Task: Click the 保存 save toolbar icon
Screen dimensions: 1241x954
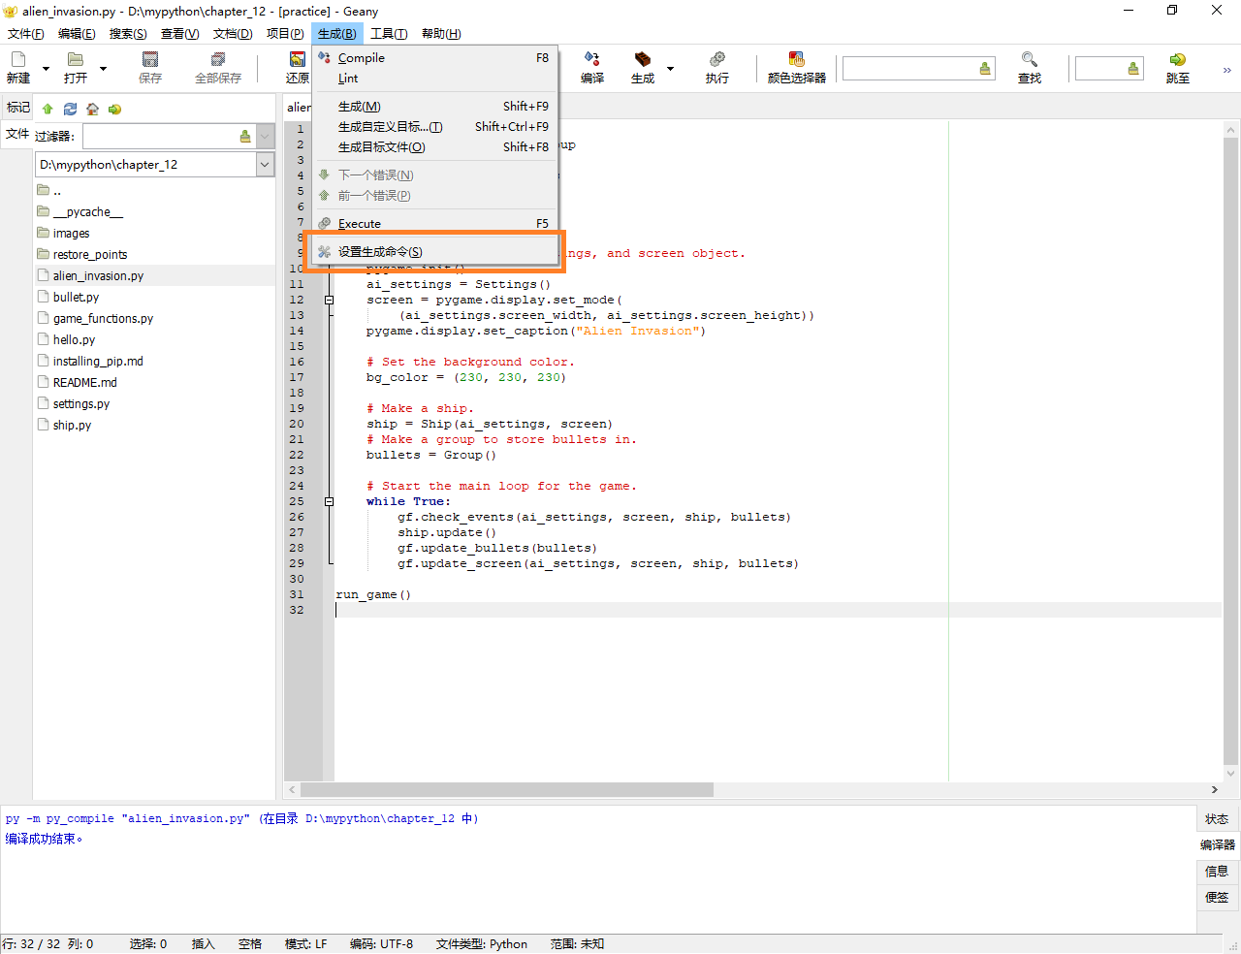Action: (x=150, y=60)
